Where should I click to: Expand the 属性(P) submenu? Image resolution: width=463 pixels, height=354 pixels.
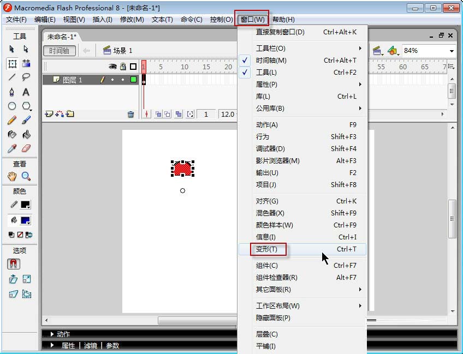click(302, 85)
